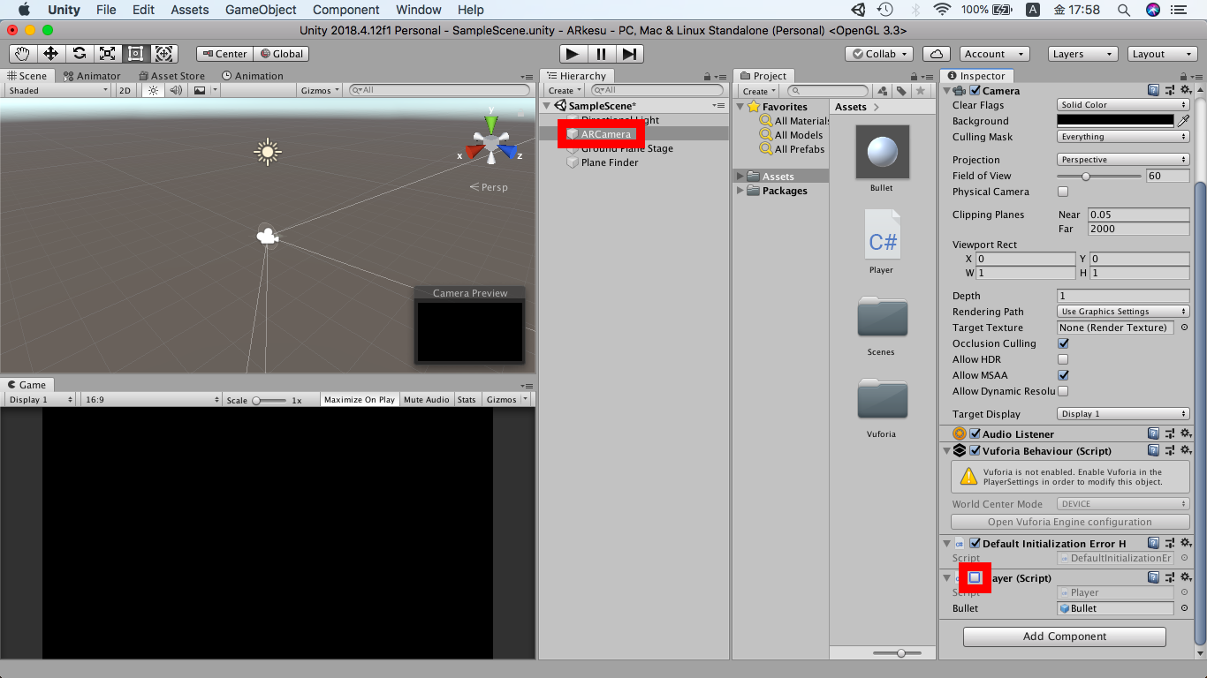Click Maximize On Play in Game view

click(x=360, y=400)
